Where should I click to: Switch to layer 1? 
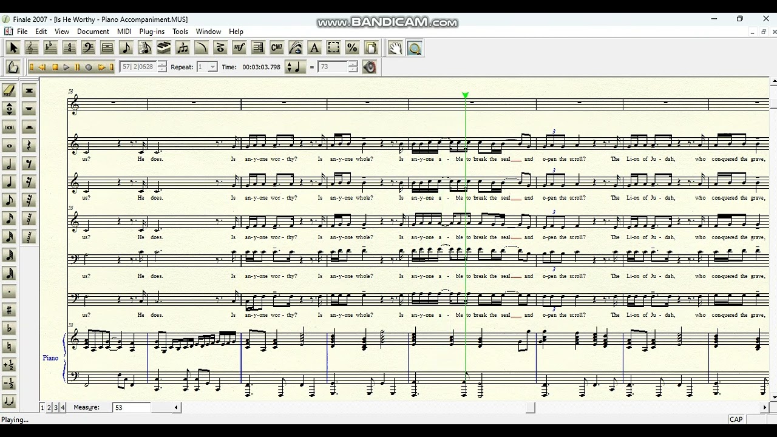pyautogui.click(x=42, y=408)
